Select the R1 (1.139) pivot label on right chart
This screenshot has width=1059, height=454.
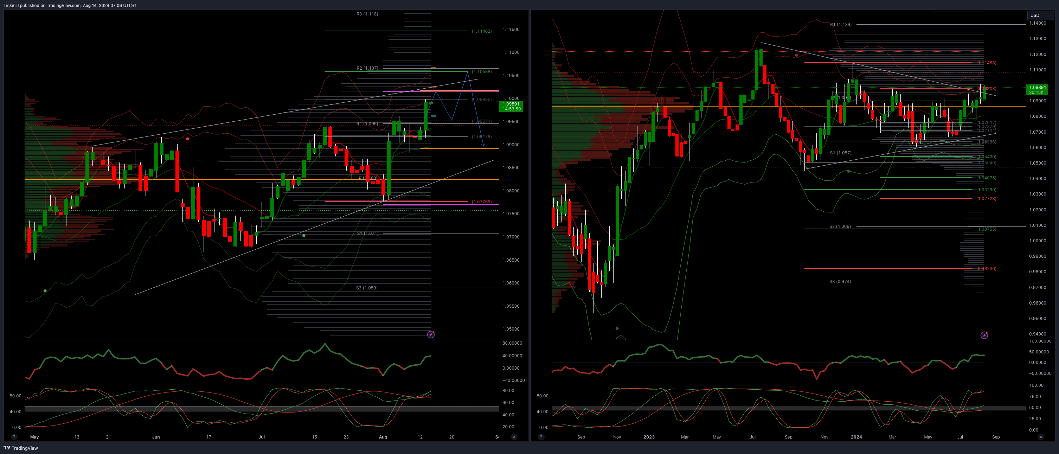pyautogui.click(x=841, y=25)
